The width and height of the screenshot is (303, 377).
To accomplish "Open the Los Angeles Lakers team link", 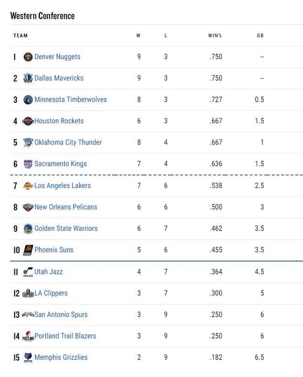I will [x=62, y=186].
